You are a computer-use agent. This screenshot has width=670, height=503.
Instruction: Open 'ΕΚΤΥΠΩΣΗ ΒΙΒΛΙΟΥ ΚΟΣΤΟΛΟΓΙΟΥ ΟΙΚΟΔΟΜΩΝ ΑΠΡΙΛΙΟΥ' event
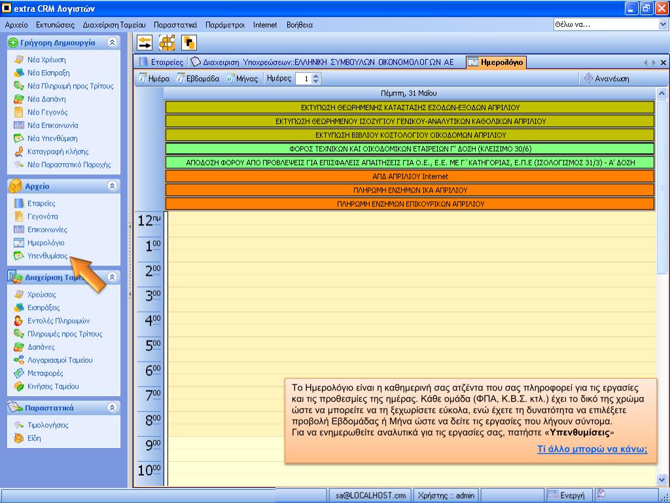tap(410, 135)
